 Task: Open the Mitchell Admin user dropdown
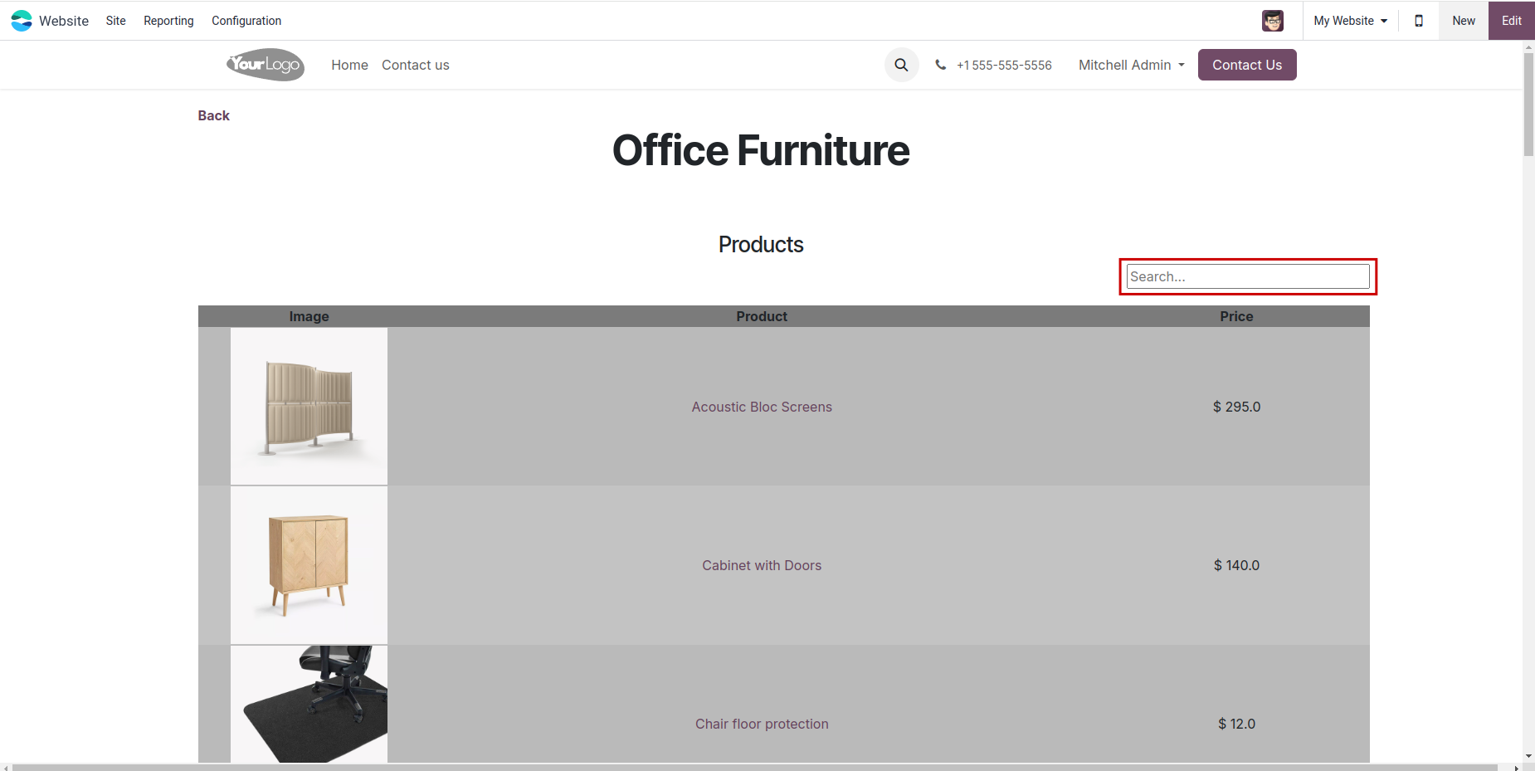pyautogui.click(x=1131, y=65)
